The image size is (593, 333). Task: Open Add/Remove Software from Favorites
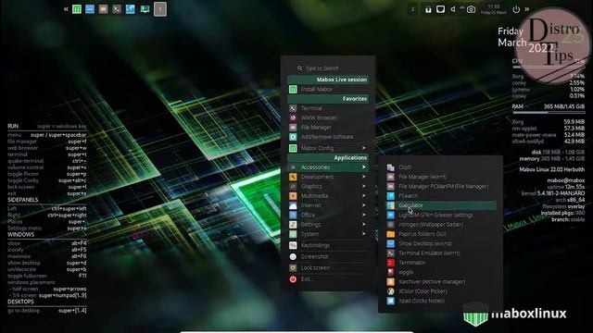(x=328, y=137)
